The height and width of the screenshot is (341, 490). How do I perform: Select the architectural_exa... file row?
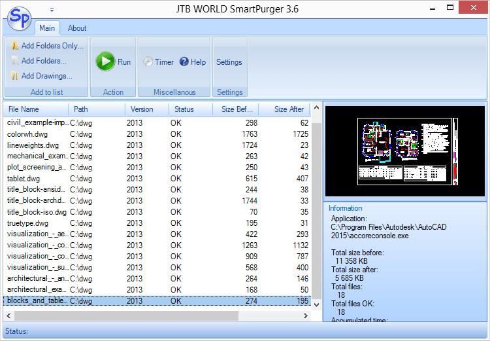(157, 290)
